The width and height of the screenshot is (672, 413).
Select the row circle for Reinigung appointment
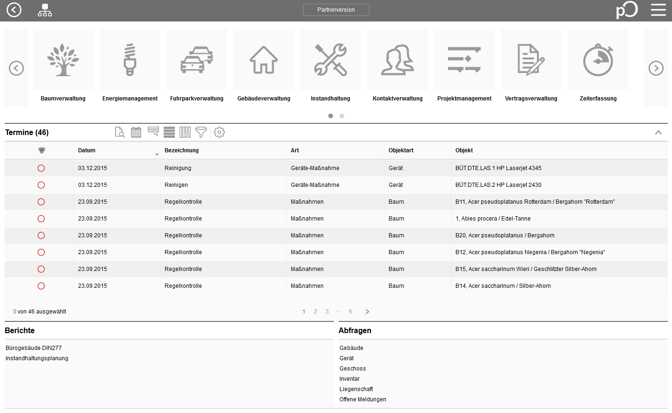pos(41,168)
